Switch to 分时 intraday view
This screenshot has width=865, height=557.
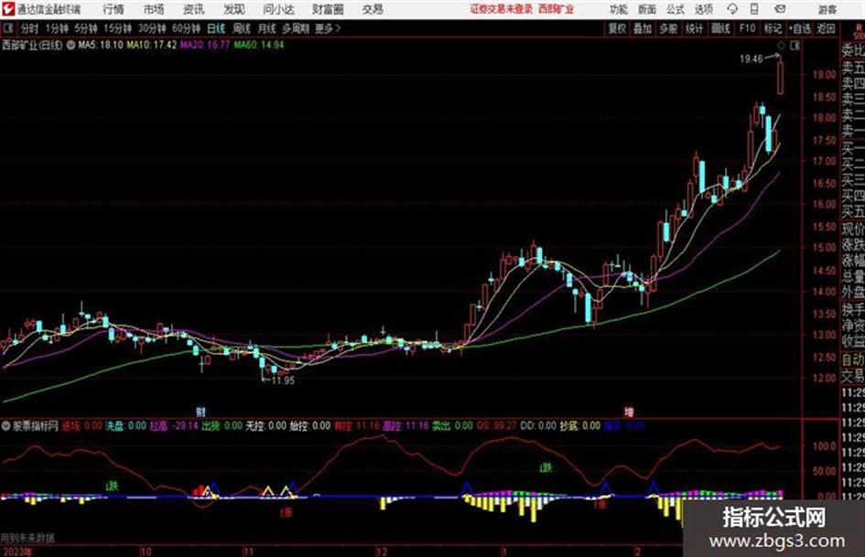tap(30, 28)
